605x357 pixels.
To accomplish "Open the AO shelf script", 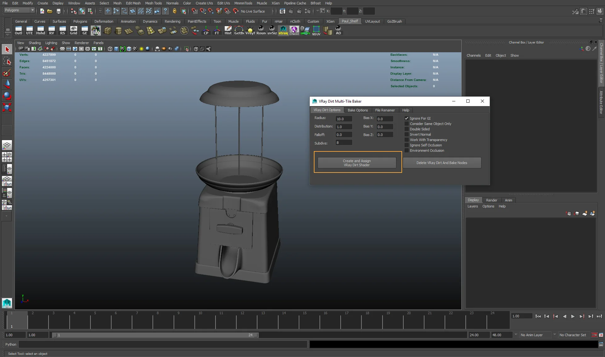I will point(338,31).
